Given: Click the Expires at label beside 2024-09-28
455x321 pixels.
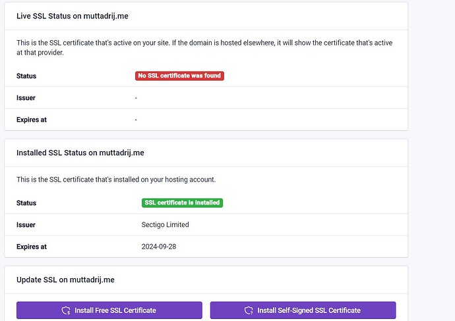Looking at the screenshot, I should pyautogui.click(x=32, y=247).
